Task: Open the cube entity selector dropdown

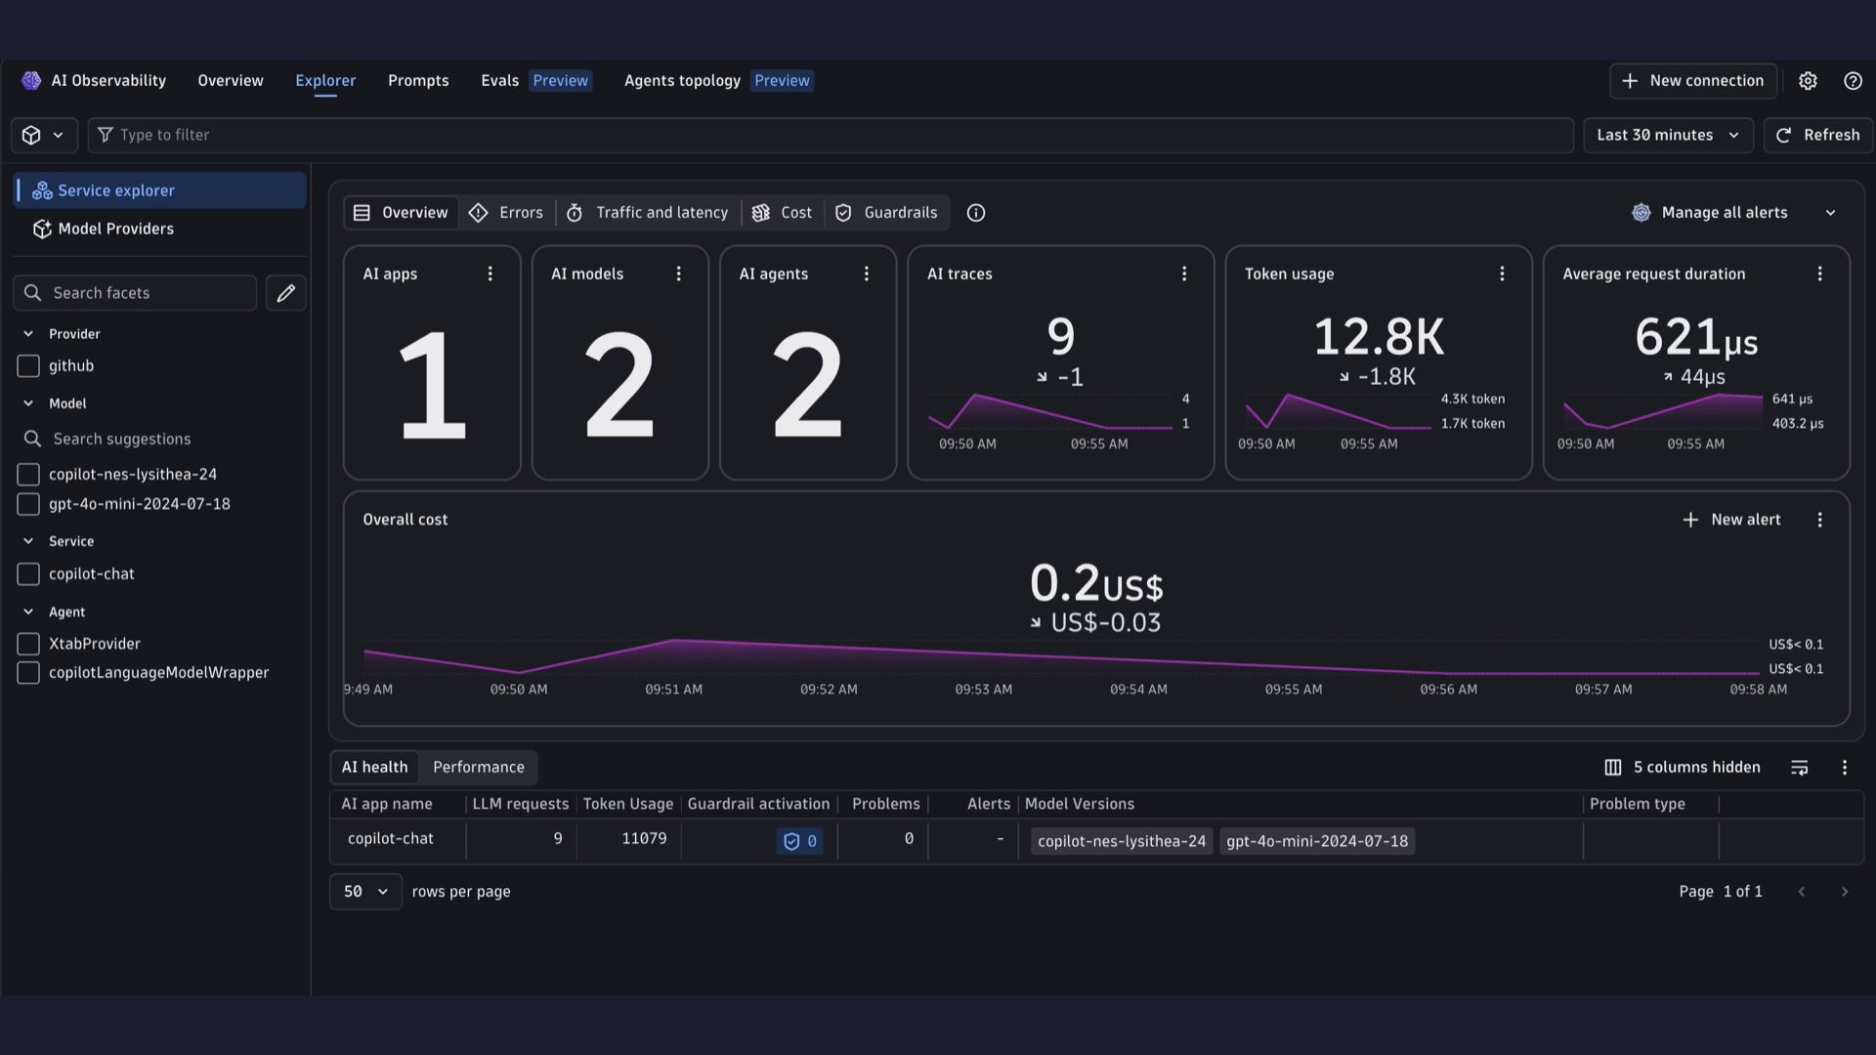Action: [x=43, y=136]
